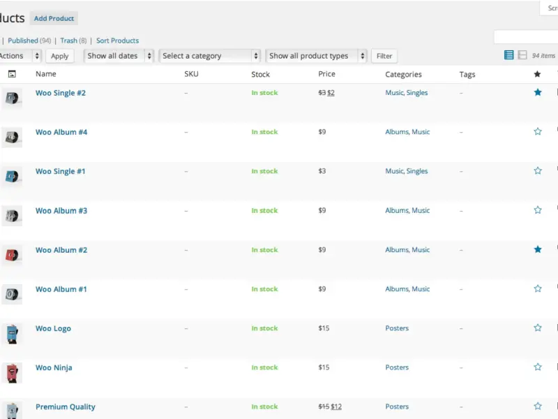
Task: Open the Sort Products view
Action: click(x=117, y=41)
